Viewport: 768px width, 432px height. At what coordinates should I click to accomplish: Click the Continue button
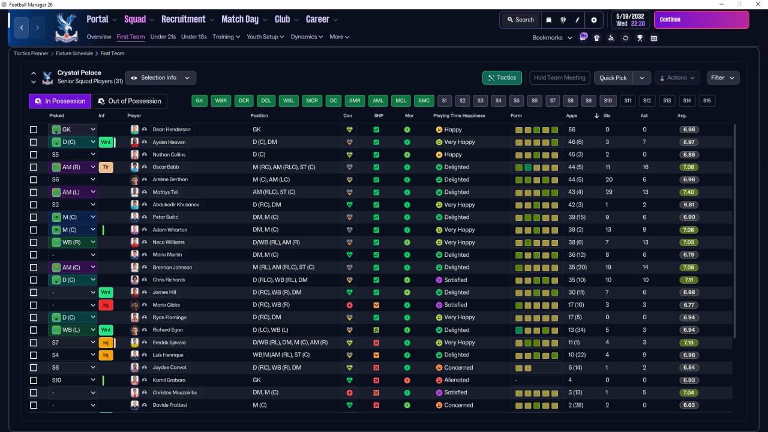(x=701, y=20)
